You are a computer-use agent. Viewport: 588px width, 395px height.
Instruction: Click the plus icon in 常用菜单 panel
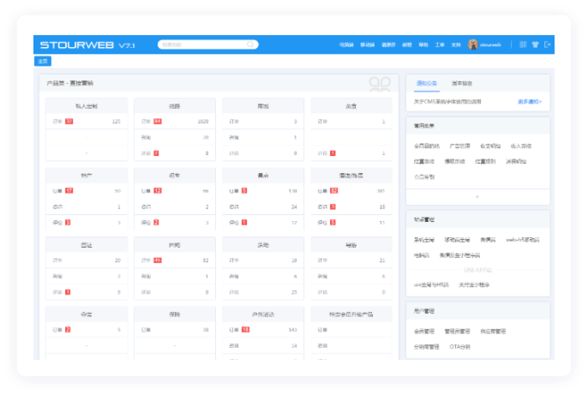click(477, 196)
